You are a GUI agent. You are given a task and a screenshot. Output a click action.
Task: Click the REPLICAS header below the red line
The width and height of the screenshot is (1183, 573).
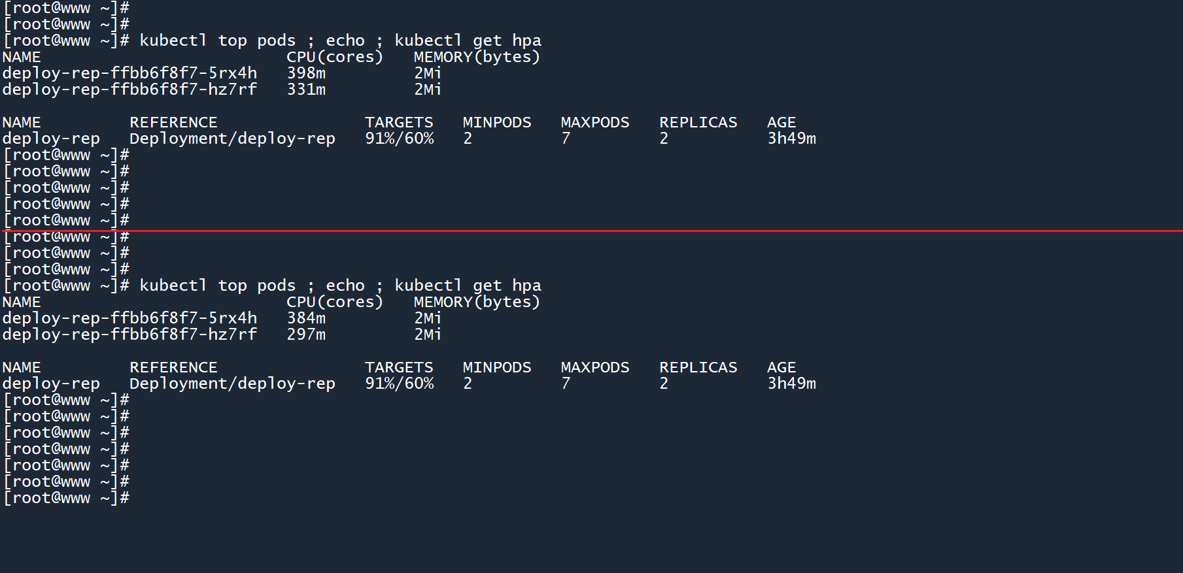point(698,367)
